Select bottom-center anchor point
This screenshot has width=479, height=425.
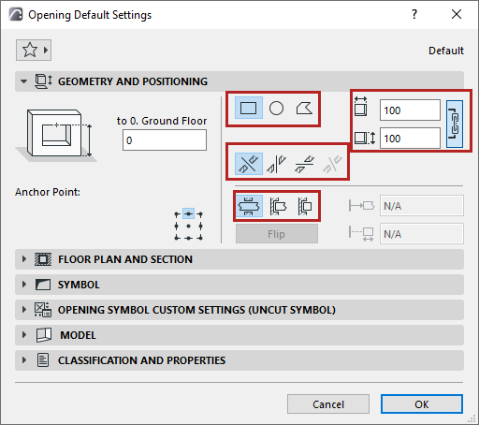188,238
